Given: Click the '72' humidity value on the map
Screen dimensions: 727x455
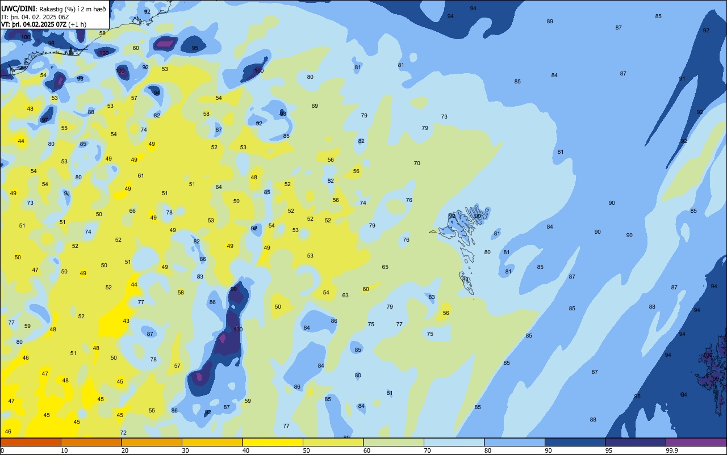Looking at the screenshot, I should pos(123,433).
